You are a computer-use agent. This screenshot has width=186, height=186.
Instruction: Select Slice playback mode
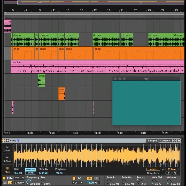[7, 170]
